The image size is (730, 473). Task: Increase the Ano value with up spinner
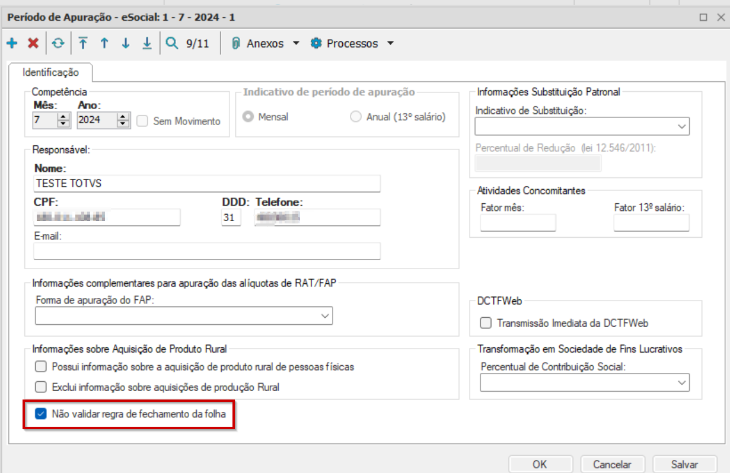point(123,117)
